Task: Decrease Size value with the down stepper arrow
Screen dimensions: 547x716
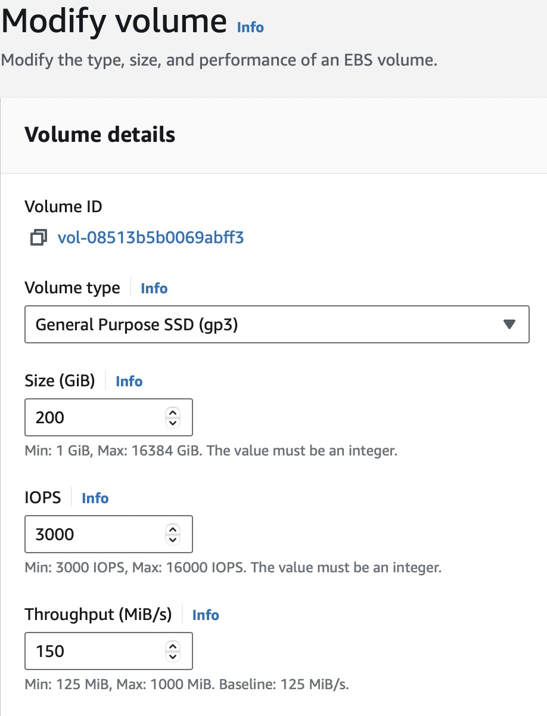Action: [x=173, y=423]
